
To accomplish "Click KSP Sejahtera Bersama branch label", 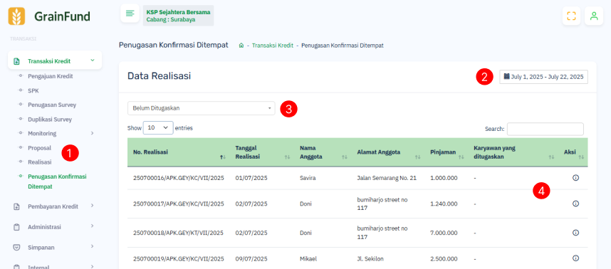I will (x=178, y=16).
